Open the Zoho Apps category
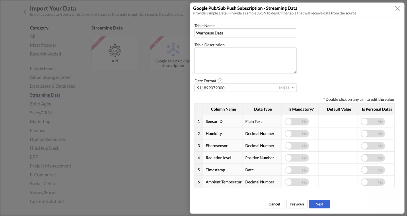Screen dimensions: 407x216 40,104
